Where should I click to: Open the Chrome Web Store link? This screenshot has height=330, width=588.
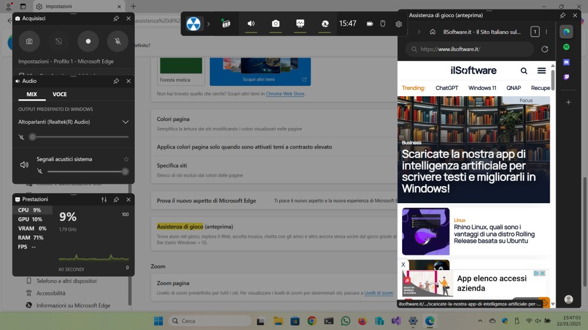click(x=285, y=93)
